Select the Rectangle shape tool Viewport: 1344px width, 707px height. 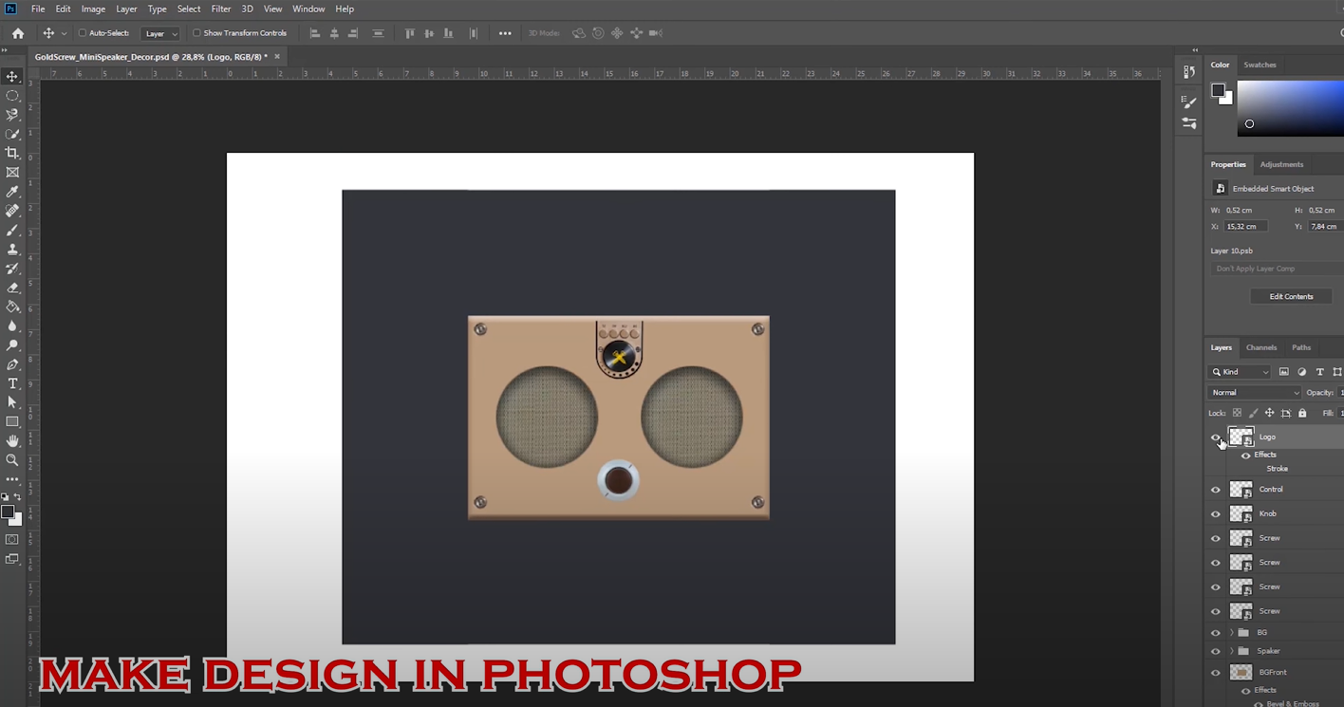12,421
